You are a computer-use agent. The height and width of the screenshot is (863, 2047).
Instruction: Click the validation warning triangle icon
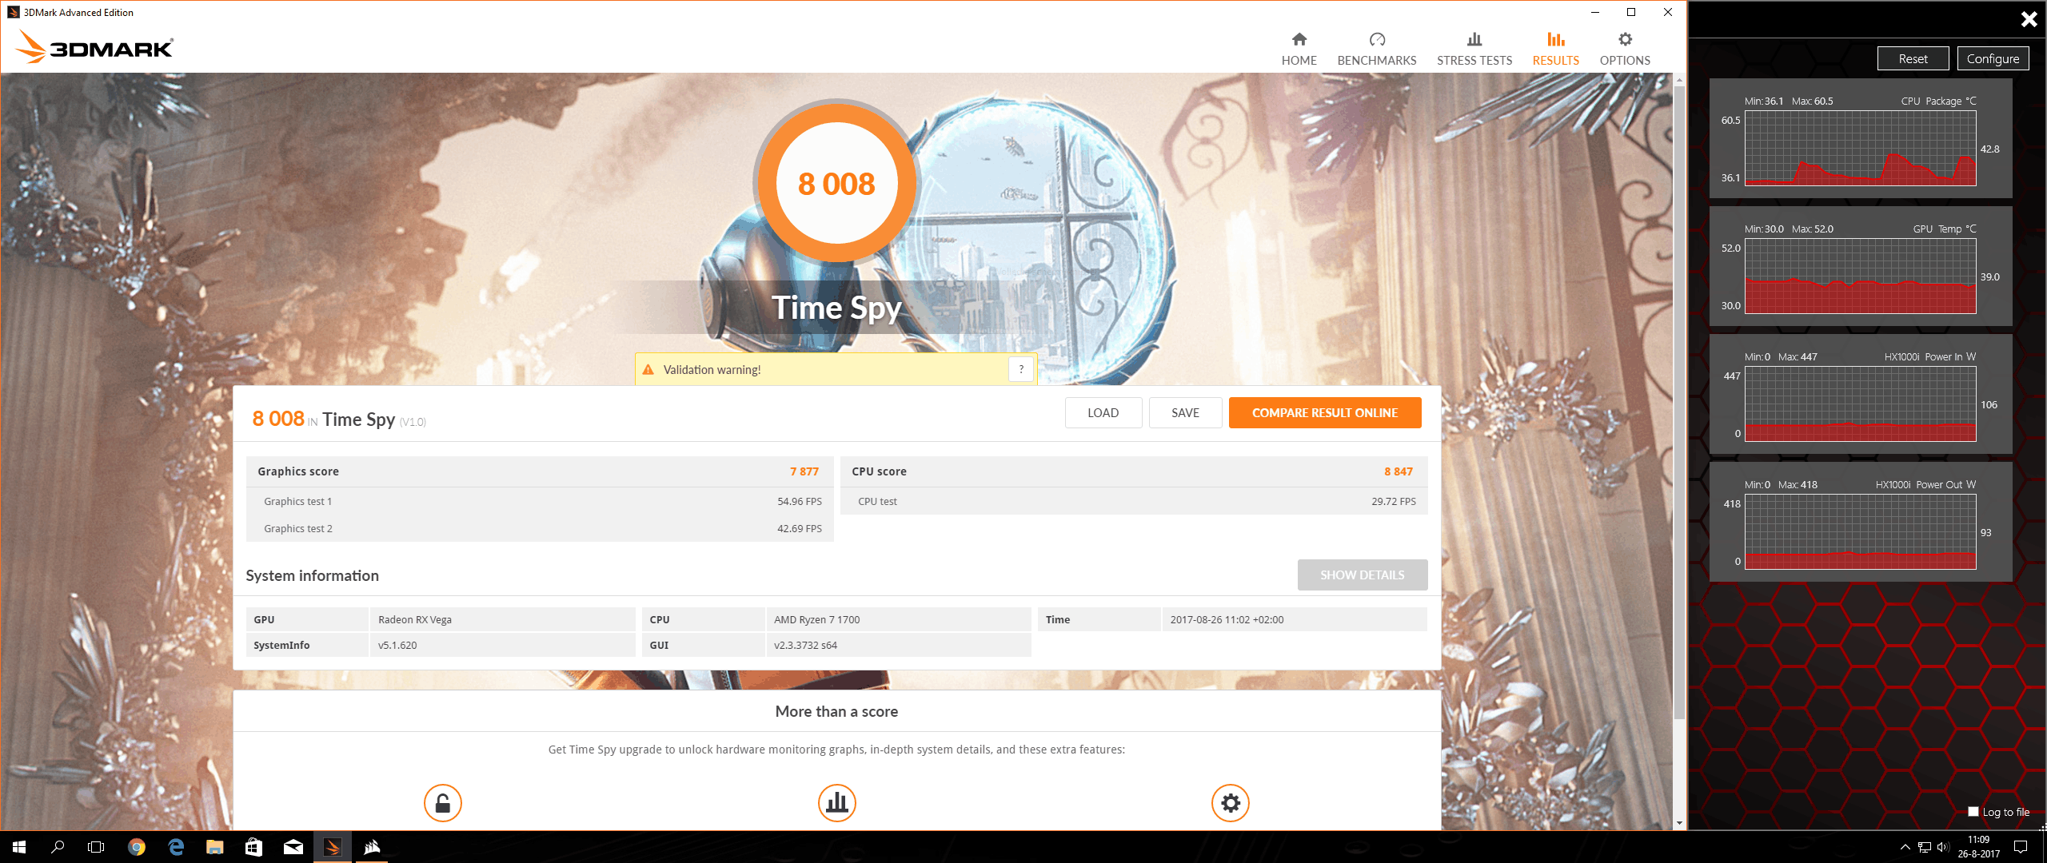(x=648, y=369)
